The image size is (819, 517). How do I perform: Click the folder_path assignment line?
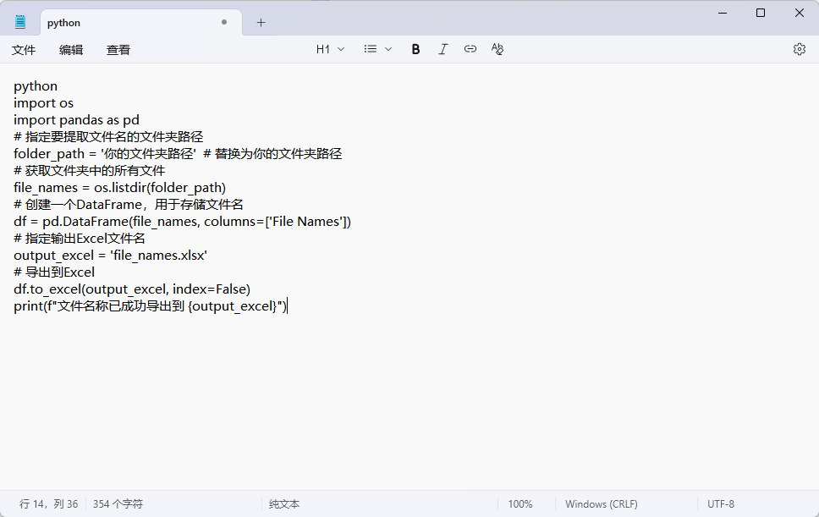point(178,153)
